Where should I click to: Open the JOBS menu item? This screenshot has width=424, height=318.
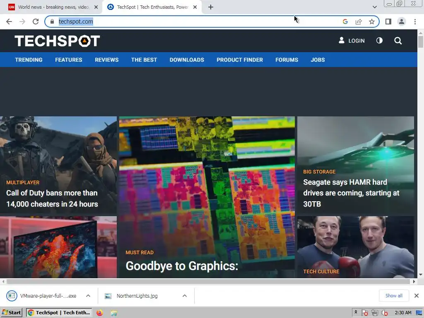pyautogui.click(x=318, y=60)
